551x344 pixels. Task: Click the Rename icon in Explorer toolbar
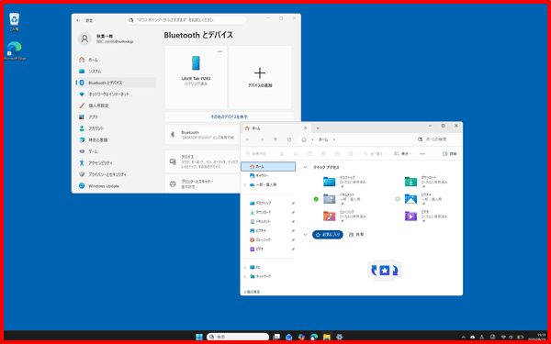pos(323,154)
